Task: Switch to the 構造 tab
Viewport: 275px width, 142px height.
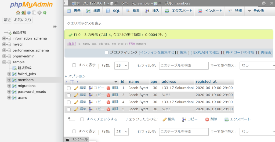Action: (x=93, y=11)
